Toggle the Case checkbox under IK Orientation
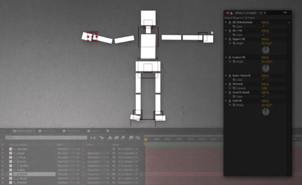The width and height of the screenshot is (302, 185). point(263,26)
